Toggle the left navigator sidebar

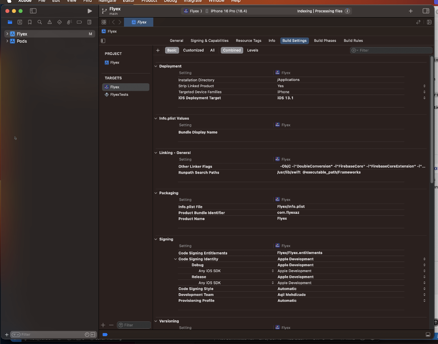[x=33, y=11]
